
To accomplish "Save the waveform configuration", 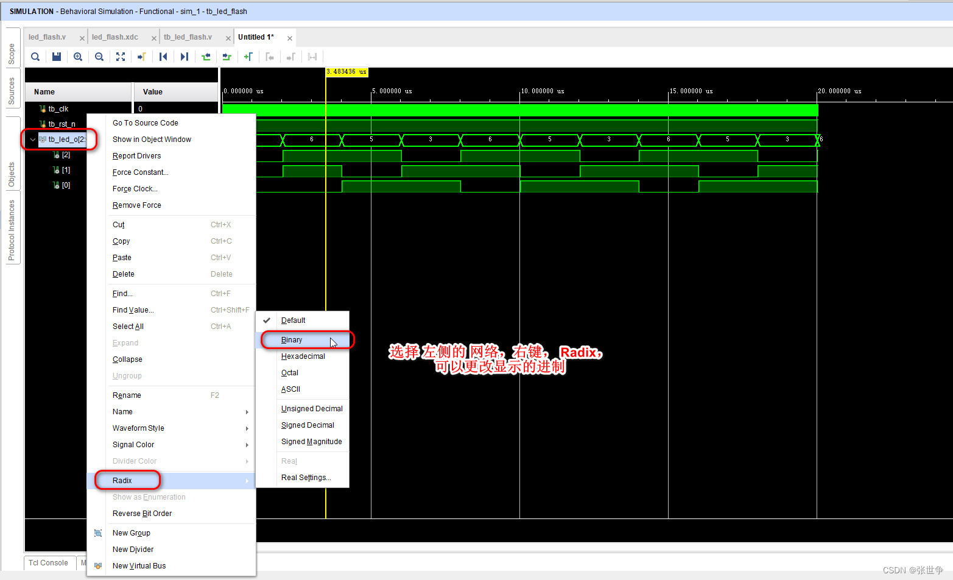I will 56,56.
